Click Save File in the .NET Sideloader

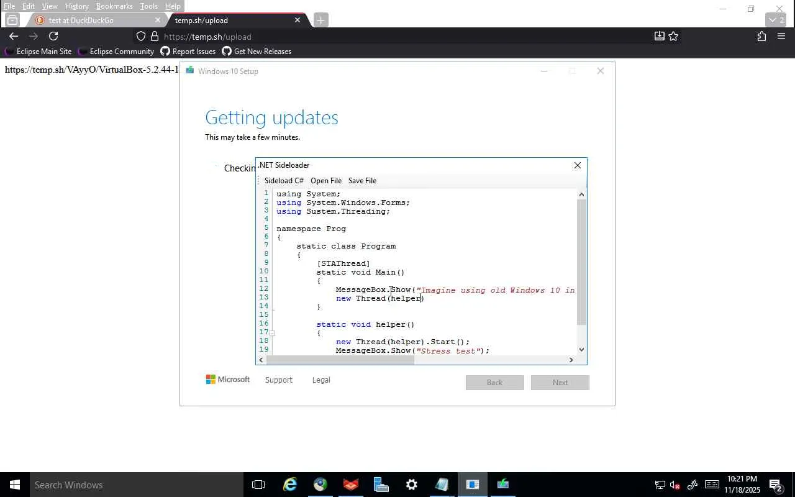pyautogui.click(x=362, y=181)
